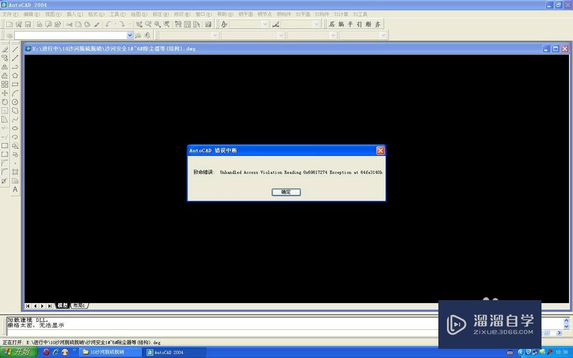Click the last-tab navigation arrow

[50, 306]
